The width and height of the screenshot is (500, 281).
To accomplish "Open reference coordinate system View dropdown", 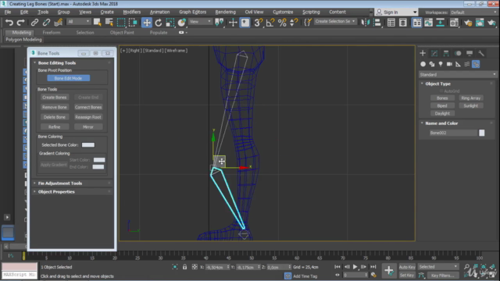I will [200, 22].
